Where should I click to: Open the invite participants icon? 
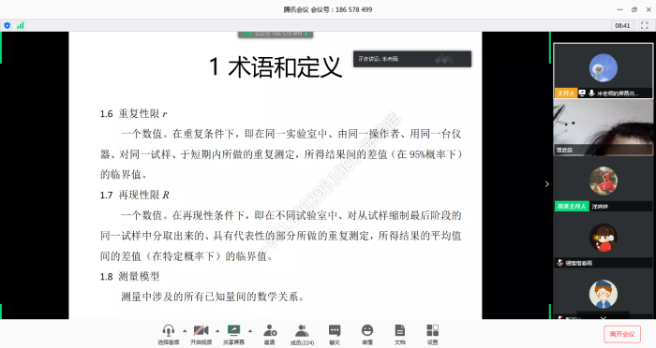coord(270,330)
